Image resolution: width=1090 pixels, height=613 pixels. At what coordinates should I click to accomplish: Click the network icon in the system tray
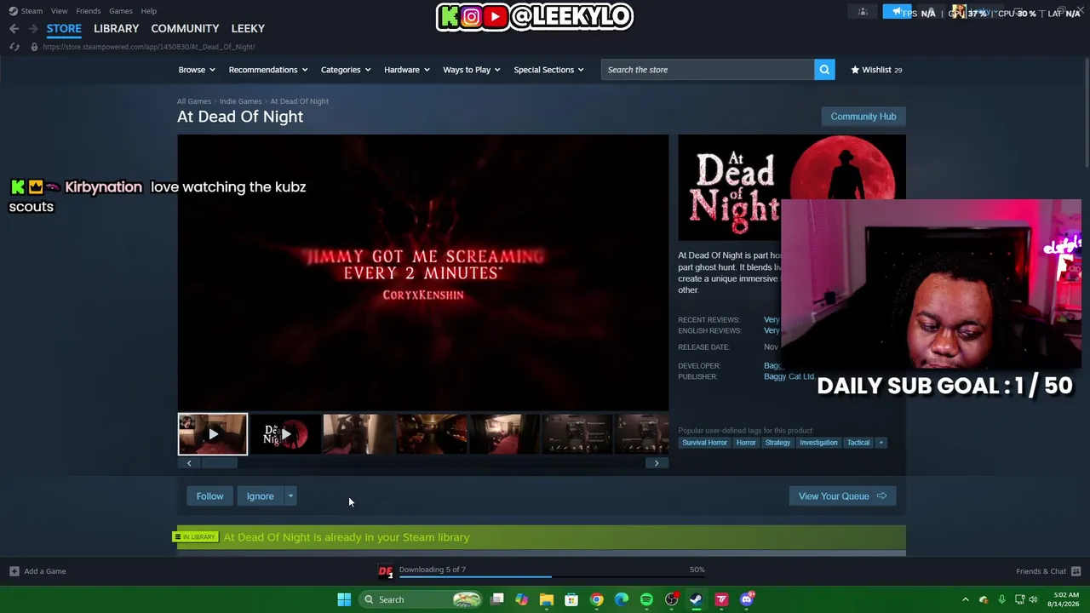[x=1019, y=599]
